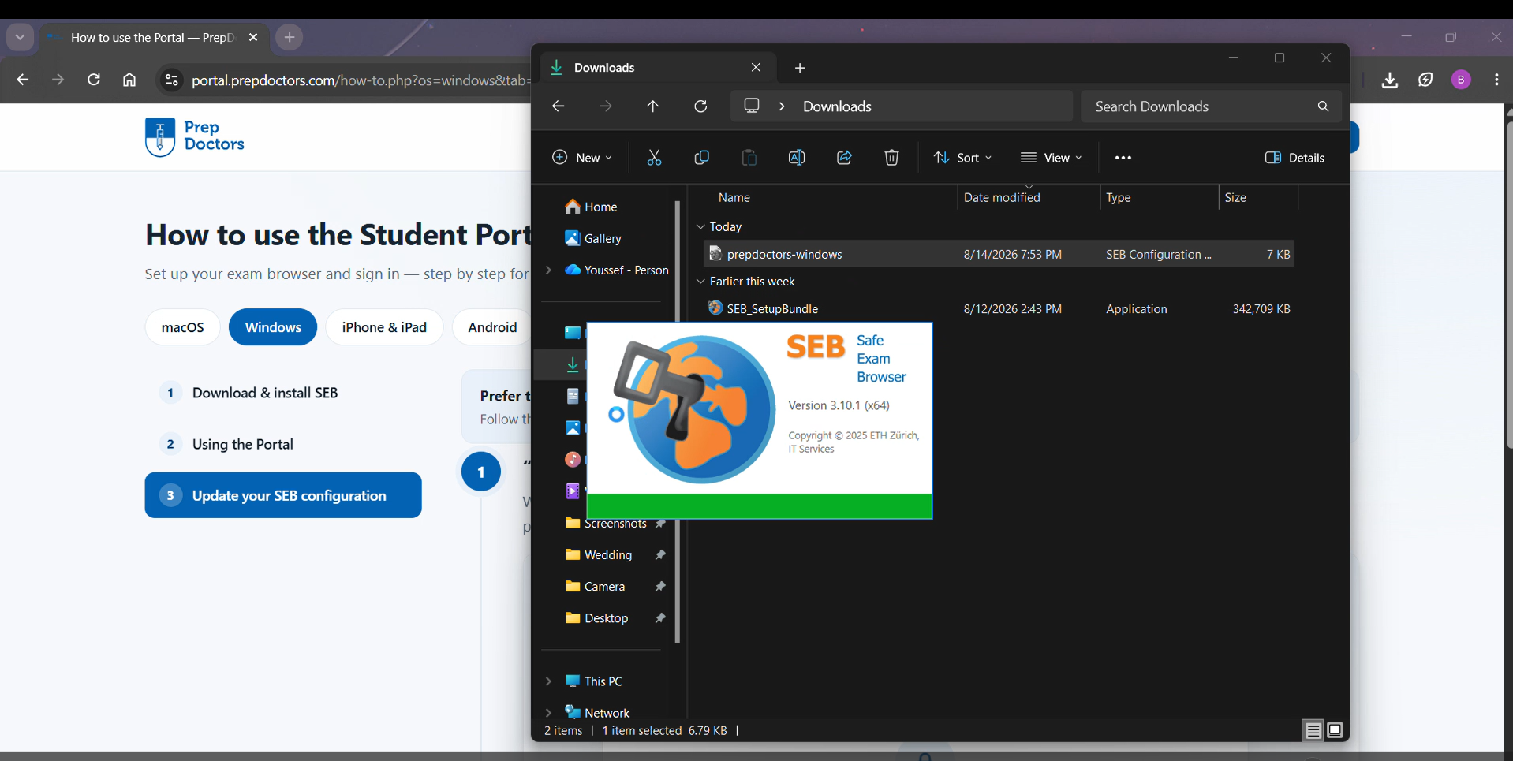This screenshot has height=761, width=1513.
Task: Open Home in the Explorer sidebar
Action: (592, 207)
